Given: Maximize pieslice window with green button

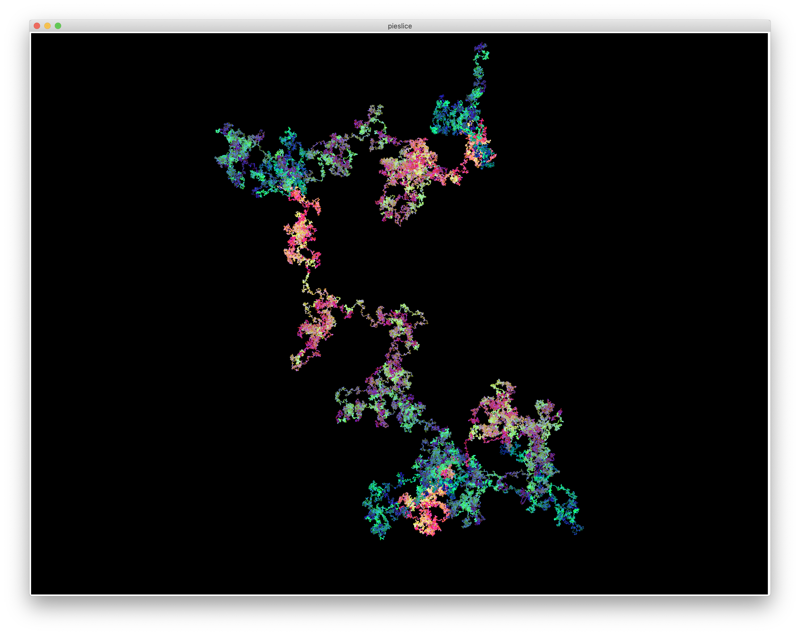Looking at the screenshot, I should click(x=58, y=26).
